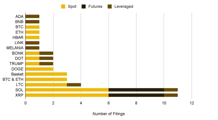Select the SOL futures bar segment
The height and width of the screenshot is (120, 218).
click(x=136, y=90)
